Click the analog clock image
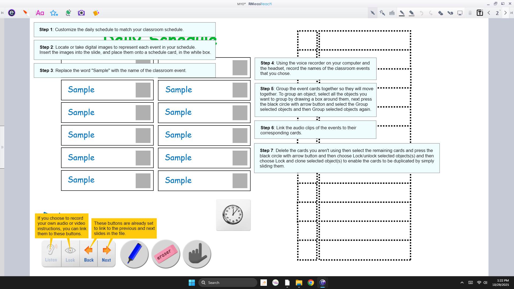Image resolution: width=514 pixels, height=289 pixels. 233,215
